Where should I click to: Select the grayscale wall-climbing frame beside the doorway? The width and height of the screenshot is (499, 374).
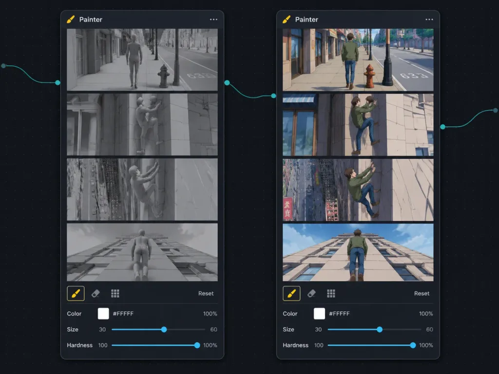tap(142, 124)
